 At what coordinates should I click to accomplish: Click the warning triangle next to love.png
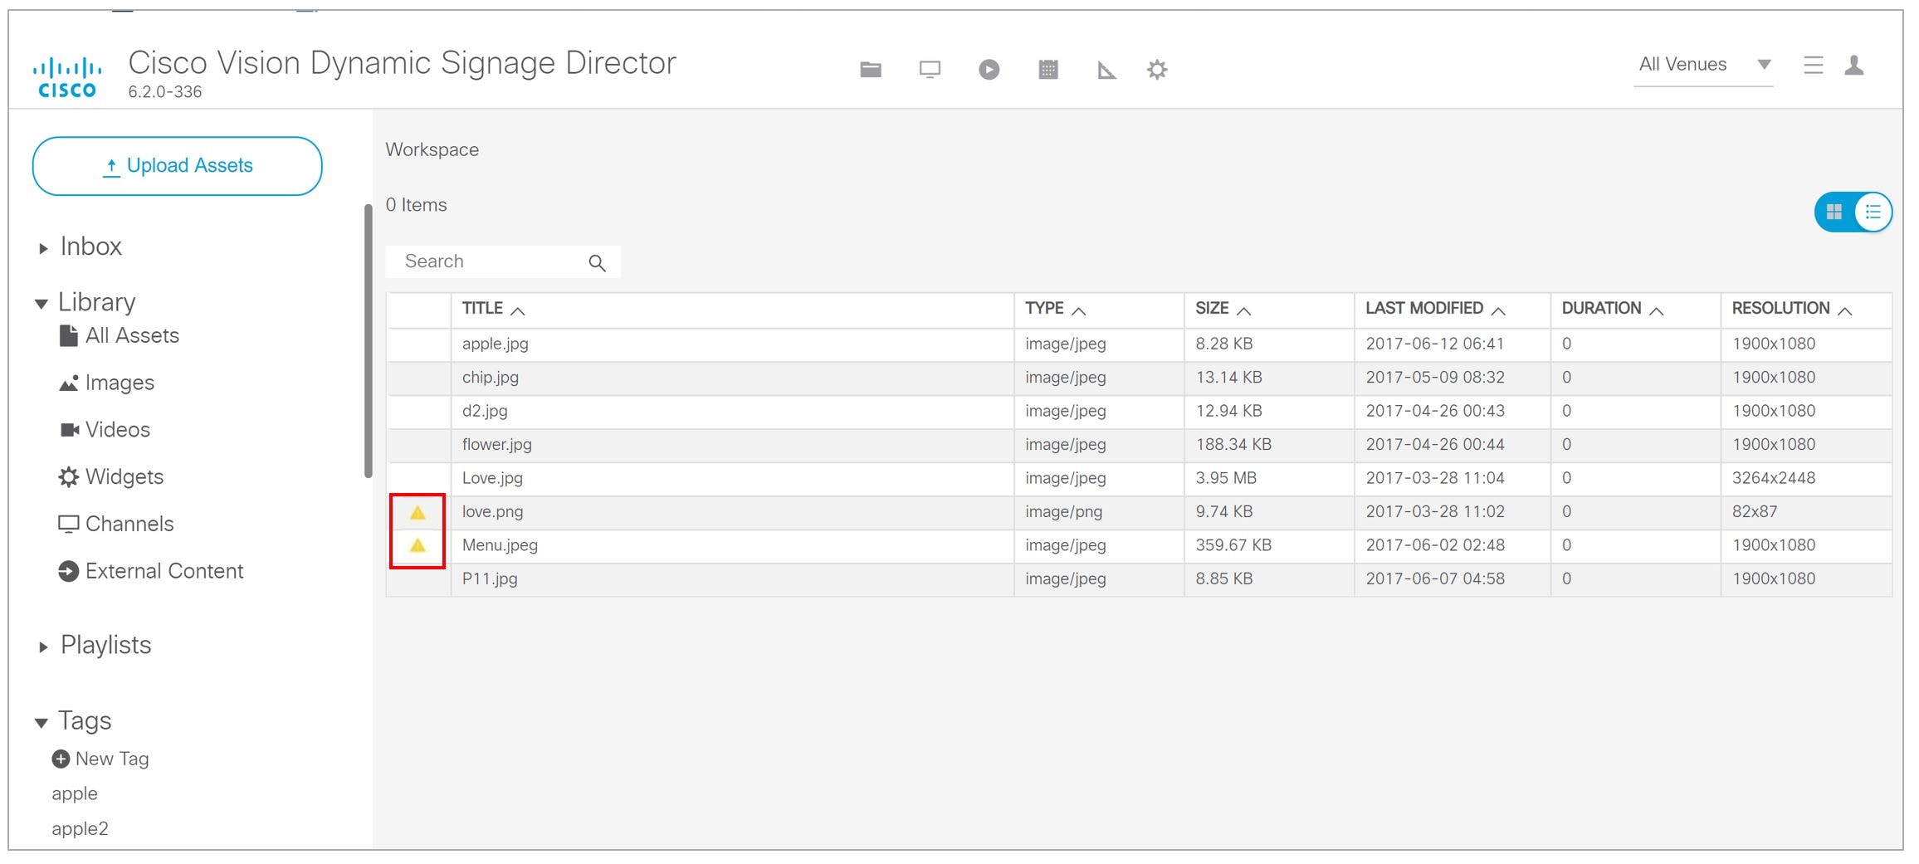point(418,511)
